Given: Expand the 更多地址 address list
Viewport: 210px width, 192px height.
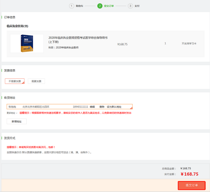Looking at the screenshot, I should click(12, 113).
